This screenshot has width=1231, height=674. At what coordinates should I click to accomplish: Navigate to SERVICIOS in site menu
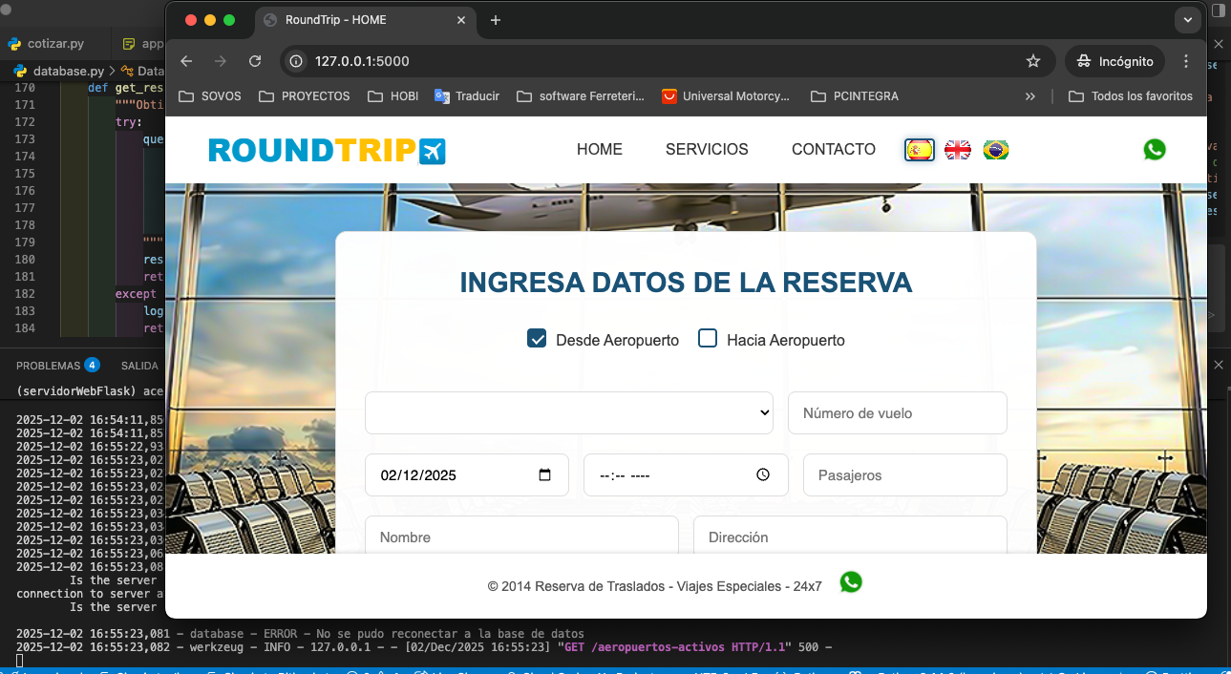pyautogui.click(x=707, y=149)
